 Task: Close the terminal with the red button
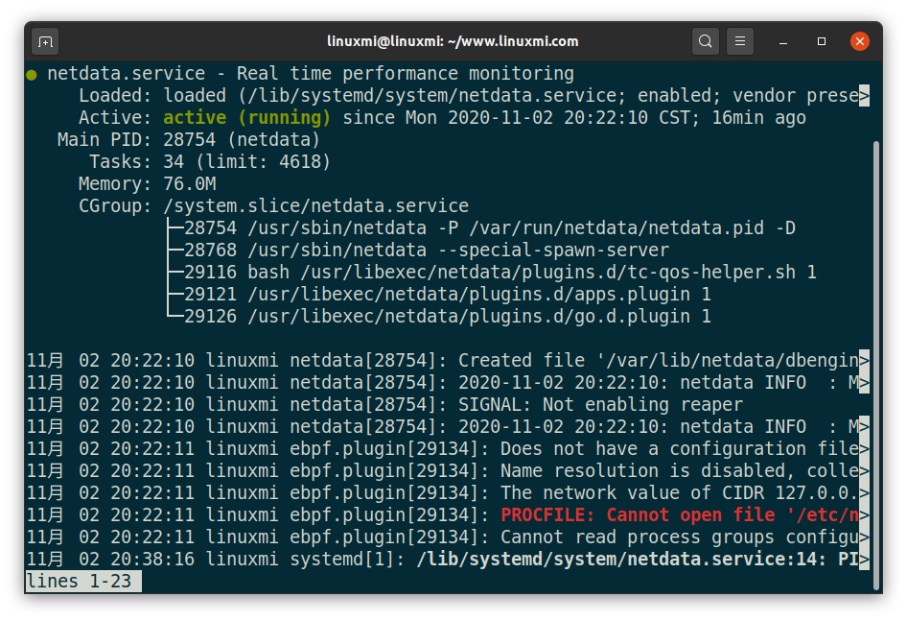tap(860, 41)
